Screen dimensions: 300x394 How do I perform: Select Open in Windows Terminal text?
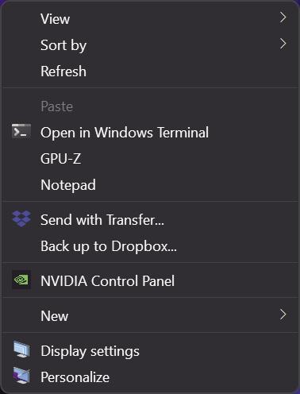tap(125, 133)
